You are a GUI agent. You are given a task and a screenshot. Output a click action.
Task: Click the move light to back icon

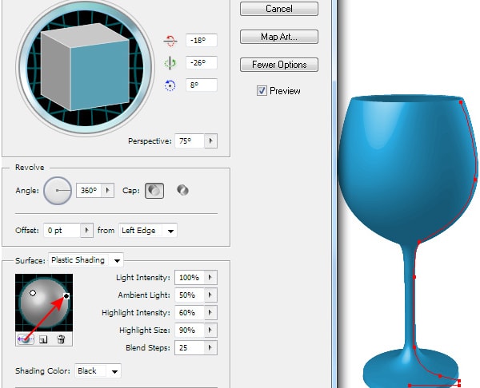point(26,339)
